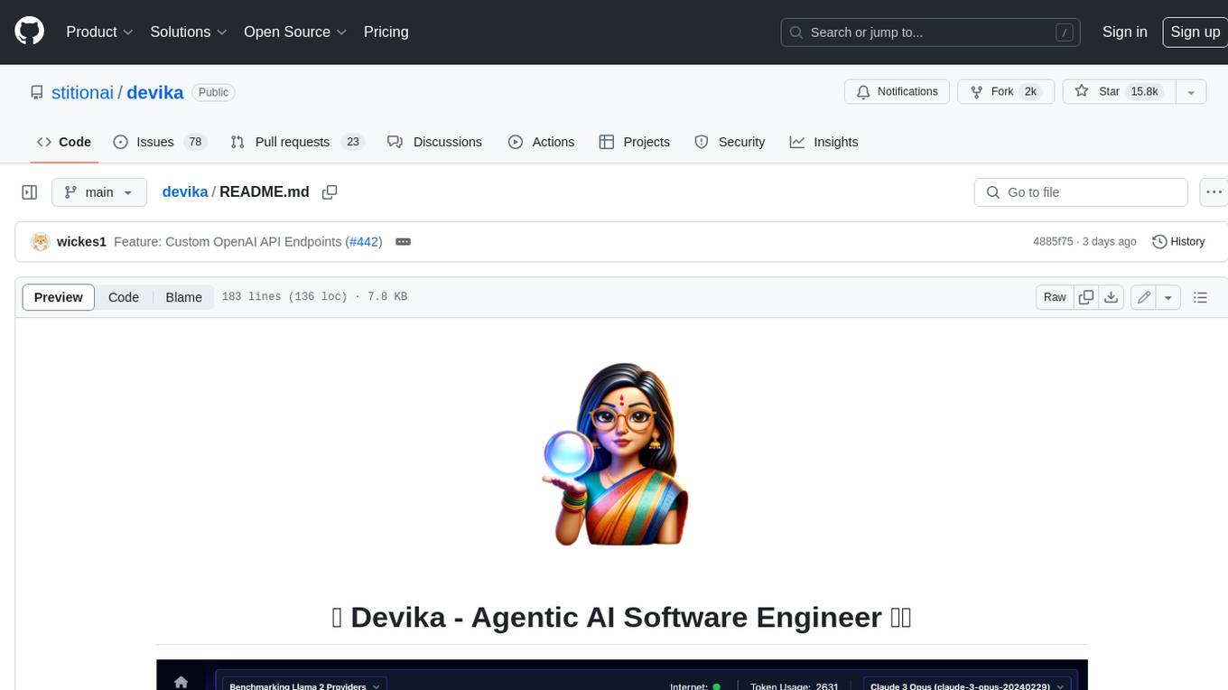
Task: Focus the Search or jump to field
Action: click(930, 32)
